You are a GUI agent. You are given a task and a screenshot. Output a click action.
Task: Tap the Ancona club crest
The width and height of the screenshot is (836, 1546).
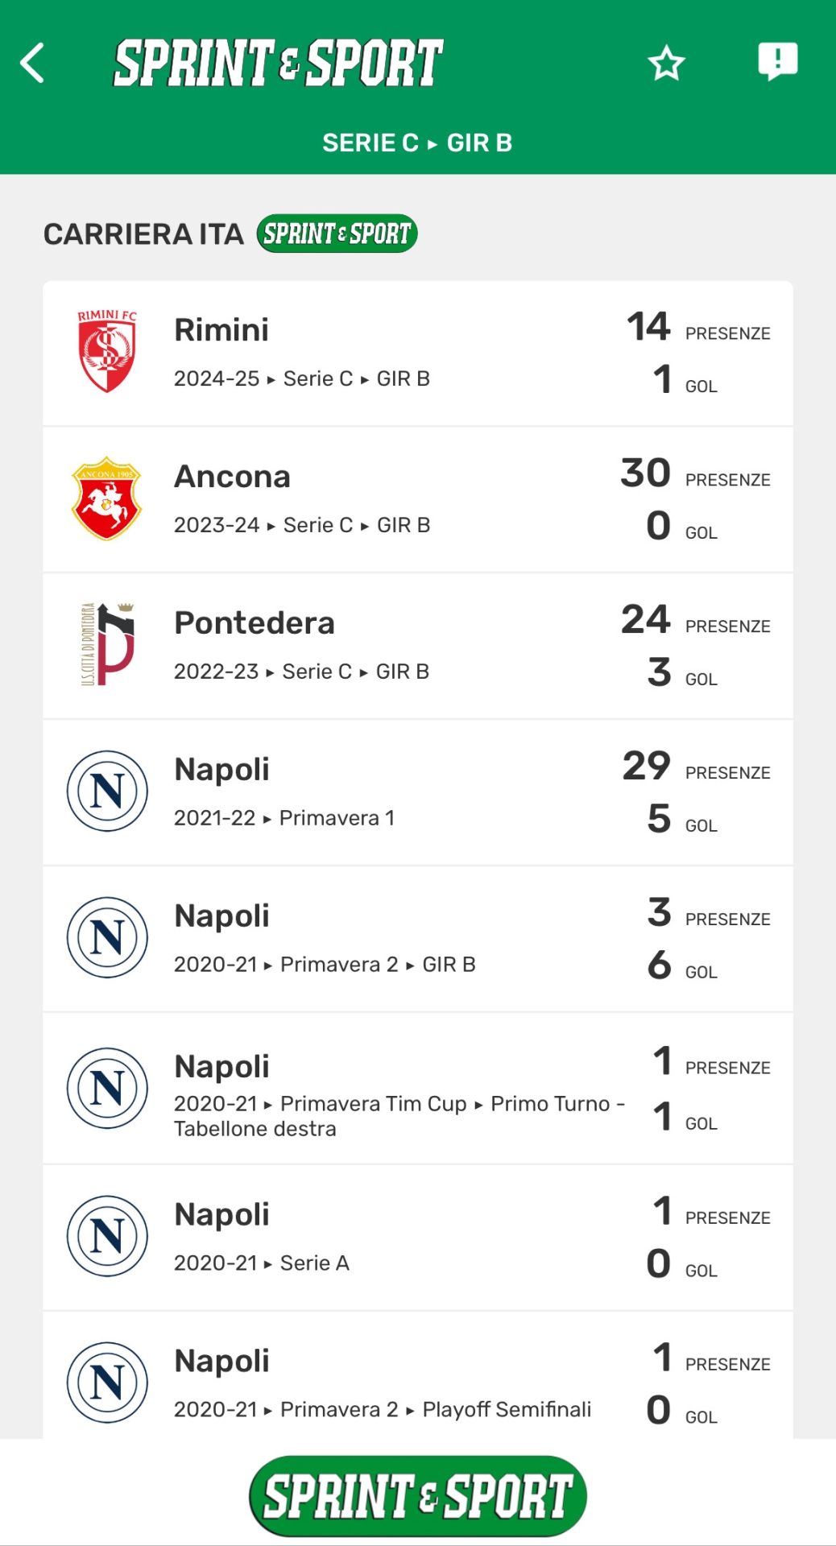coord(107,498)
